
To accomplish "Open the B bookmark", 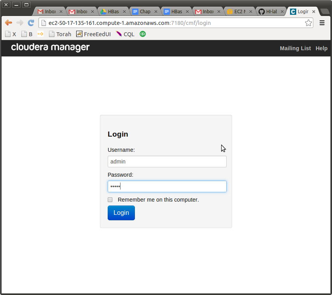I will click(27, 34).
